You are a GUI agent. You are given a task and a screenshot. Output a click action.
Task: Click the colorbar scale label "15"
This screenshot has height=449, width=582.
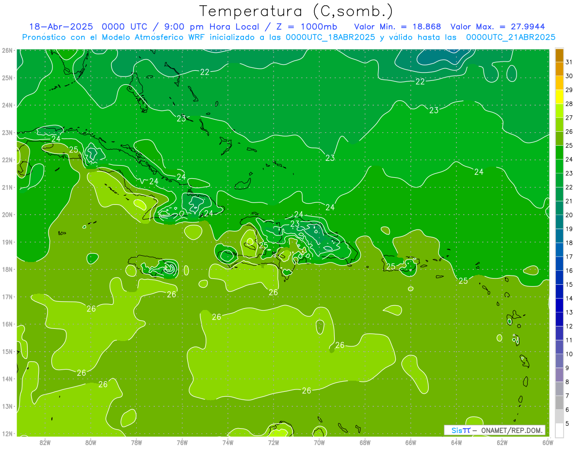point(569,284)
